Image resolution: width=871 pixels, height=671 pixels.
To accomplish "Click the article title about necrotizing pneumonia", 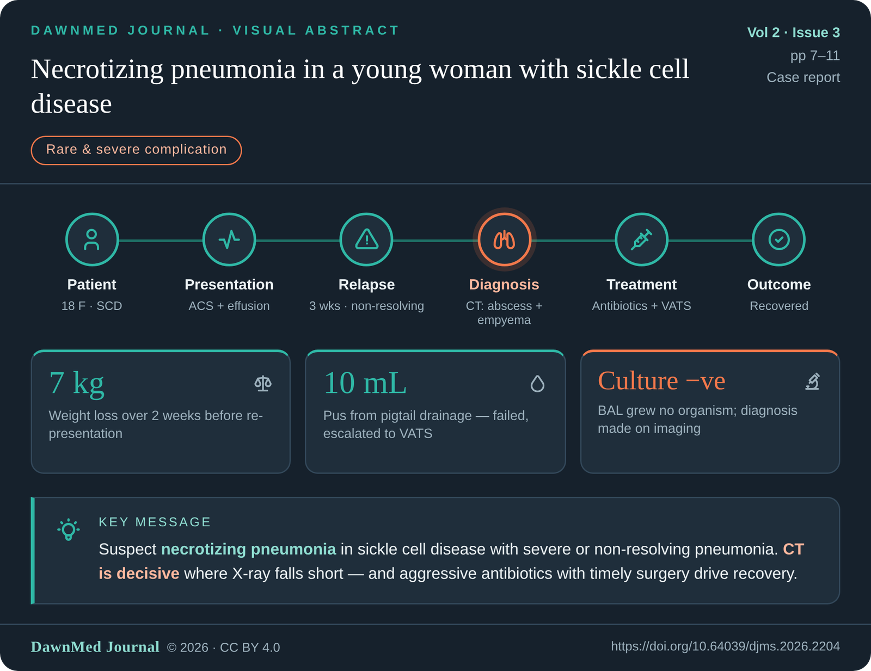I will 360,86.
